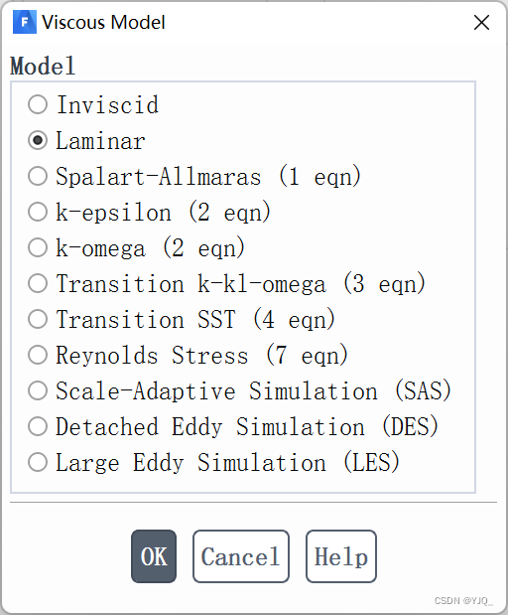Viewport: 508px width, 615px height.
Task: Choose Large Eddy Simulation (LES)
Action: click(38, 462)
